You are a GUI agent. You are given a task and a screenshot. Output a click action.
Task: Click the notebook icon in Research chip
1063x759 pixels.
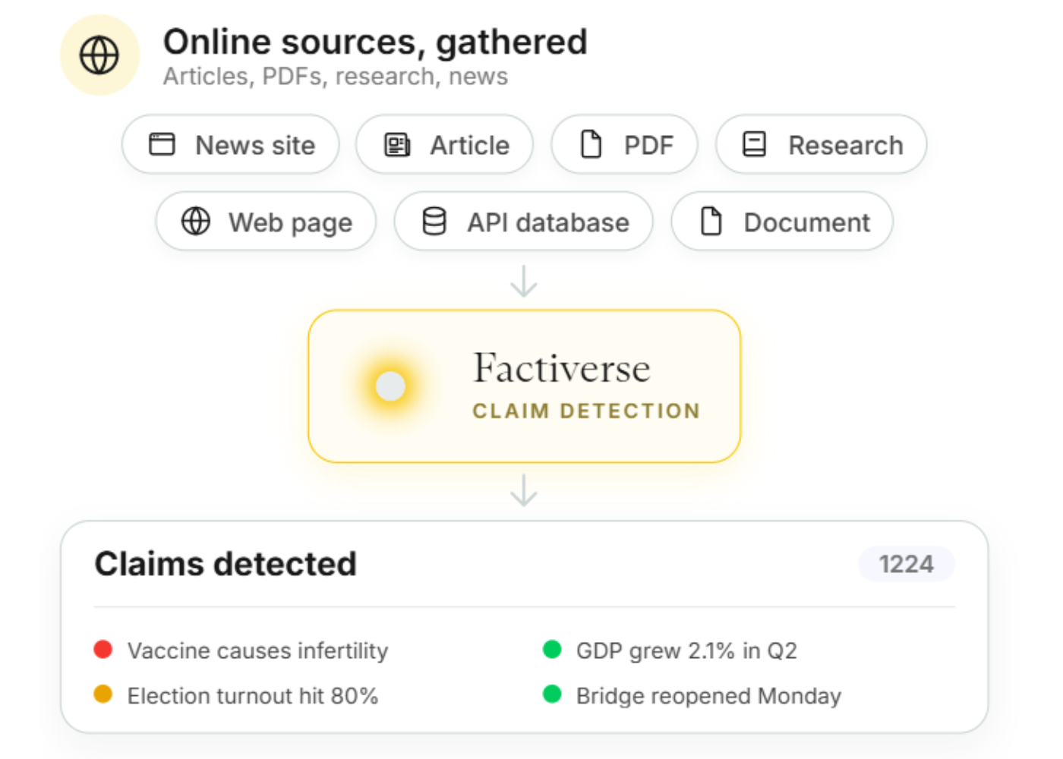pos(754,144)
